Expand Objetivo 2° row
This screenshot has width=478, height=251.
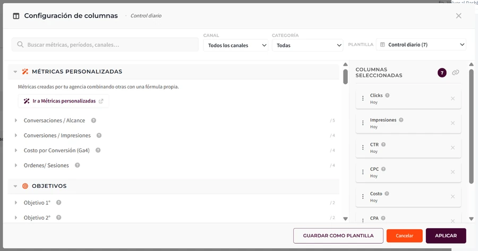point(16,218)
